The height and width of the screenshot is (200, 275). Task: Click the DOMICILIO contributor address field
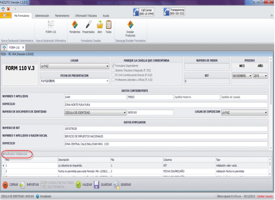[x=166, y=105]
